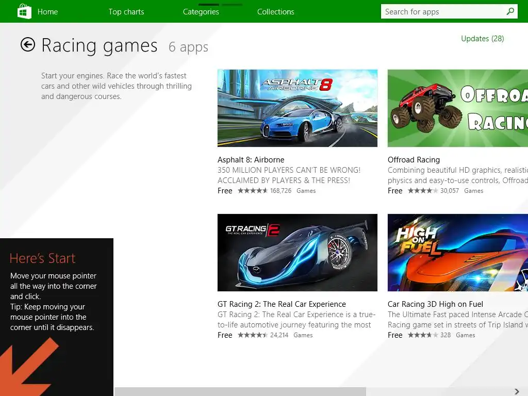Click the Offroad Racing title text
528x396 pixels.
pos(414,160)
